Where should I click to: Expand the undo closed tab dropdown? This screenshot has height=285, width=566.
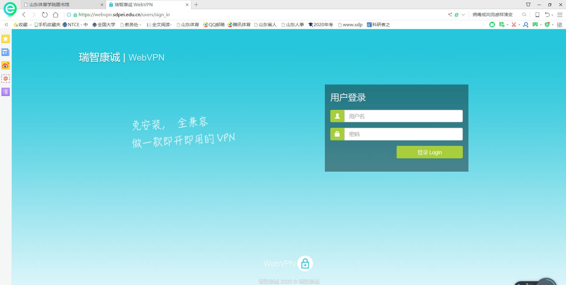(x=552, y=15)
